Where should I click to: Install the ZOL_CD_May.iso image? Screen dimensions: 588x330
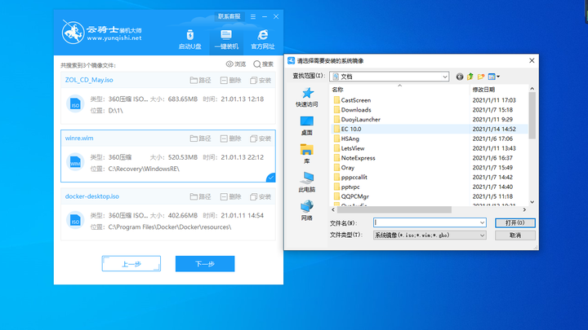tap(261, 80)
